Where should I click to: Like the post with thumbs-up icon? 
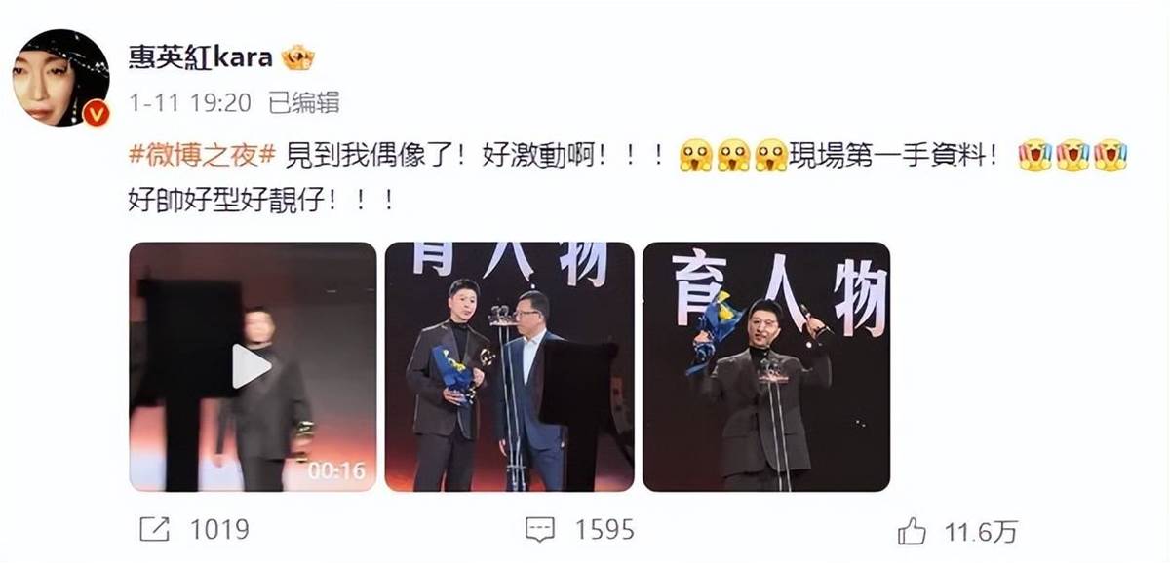911,529
